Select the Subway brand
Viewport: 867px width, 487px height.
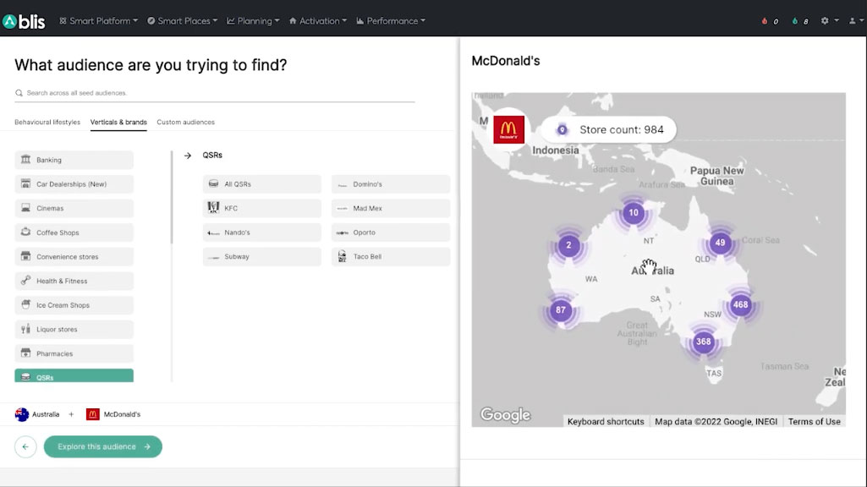coord(262,256)
